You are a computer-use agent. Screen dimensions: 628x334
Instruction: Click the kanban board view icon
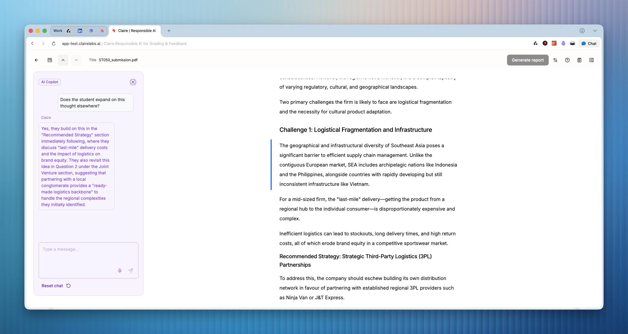tap(50, 60)
